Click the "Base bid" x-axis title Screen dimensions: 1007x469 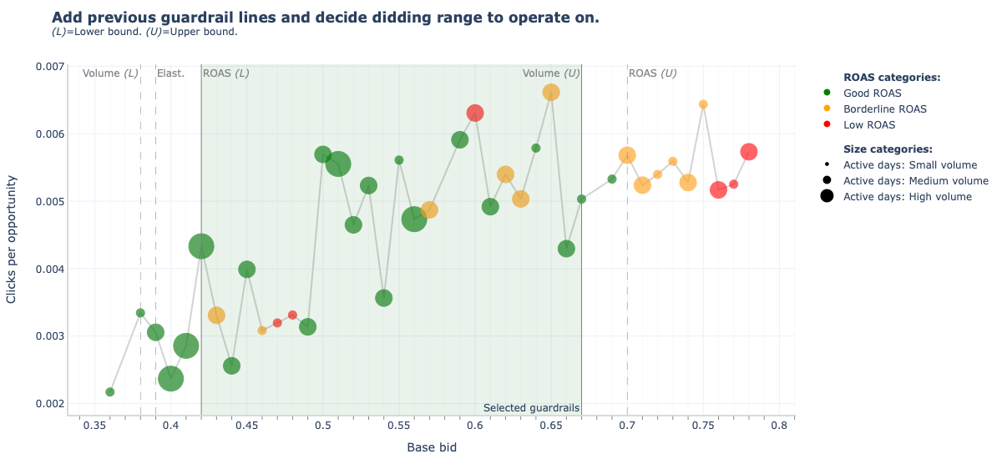(432, 447)
